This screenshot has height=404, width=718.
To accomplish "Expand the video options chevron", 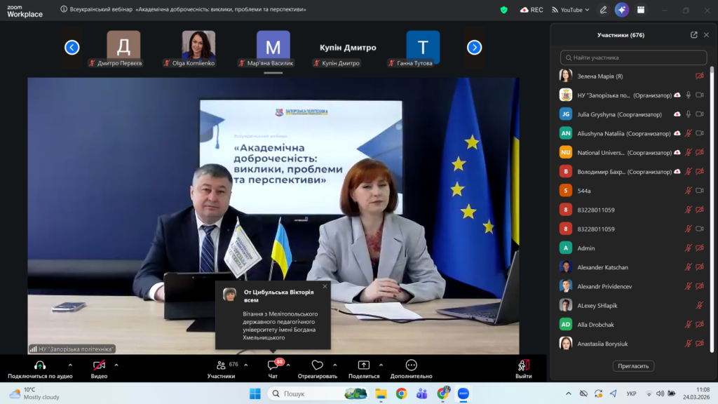I will tap(116, 365).
